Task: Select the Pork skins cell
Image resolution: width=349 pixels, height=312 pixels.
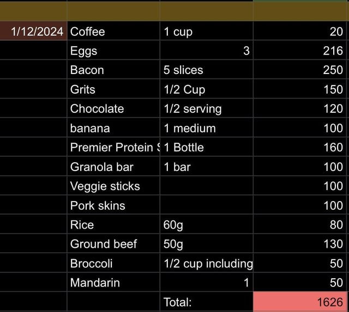Action: [113, 205]
